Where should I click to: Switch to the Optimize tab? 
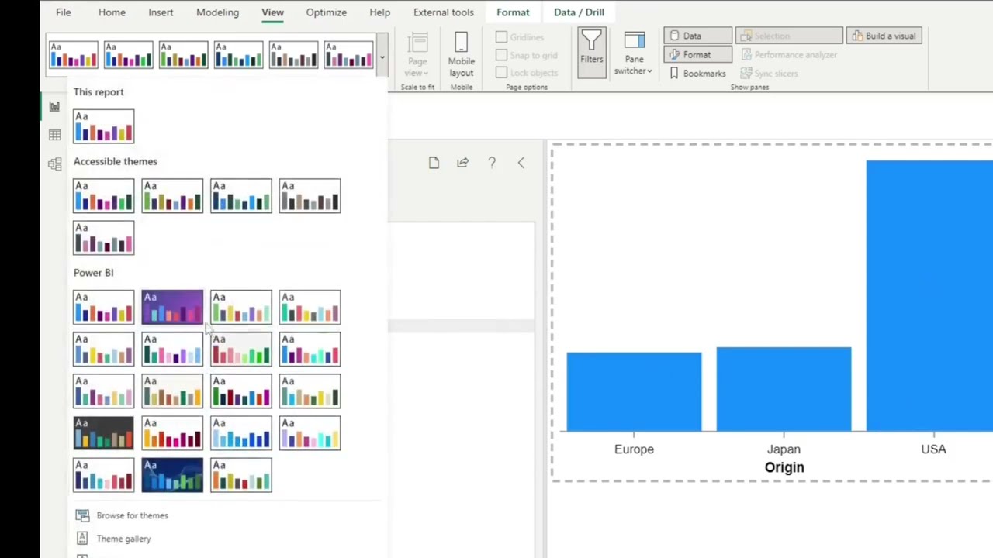(326, 12)
